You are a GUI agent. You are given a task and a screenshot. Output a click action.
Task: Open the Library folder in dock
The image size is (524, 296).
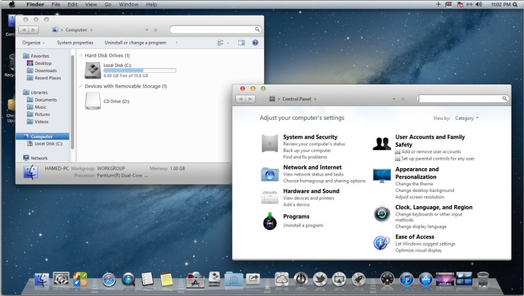click(234, 279)
